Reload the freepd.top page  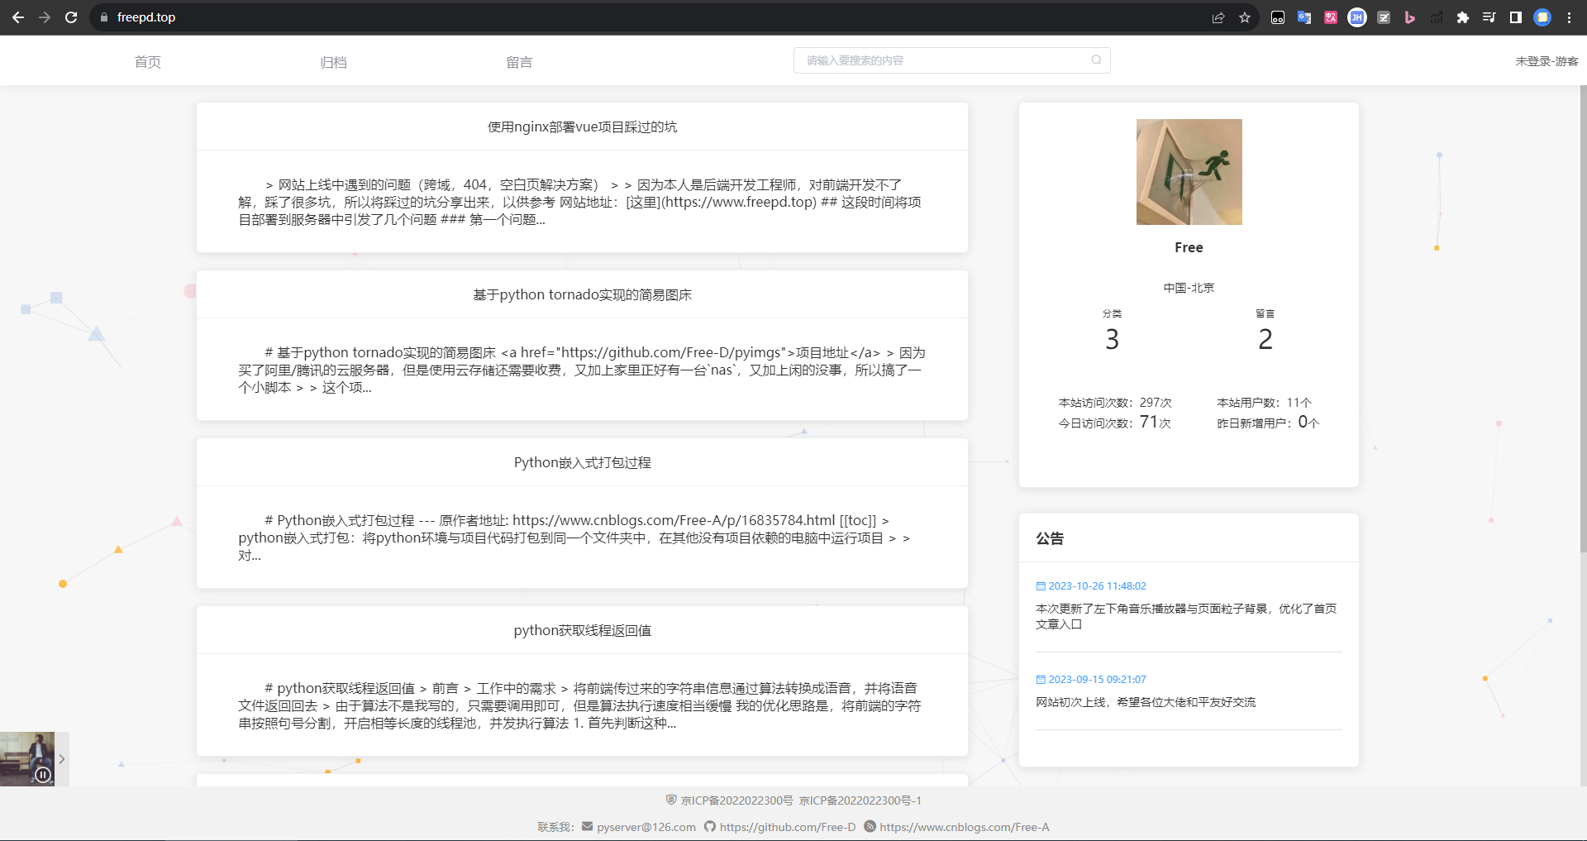click(71, 17)
